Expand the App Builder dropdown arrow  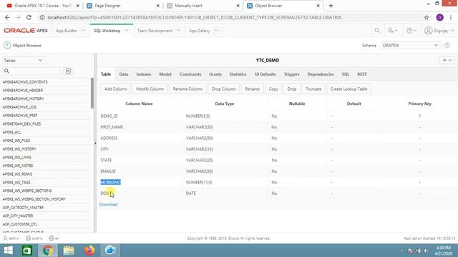click(x=83, y=30)
